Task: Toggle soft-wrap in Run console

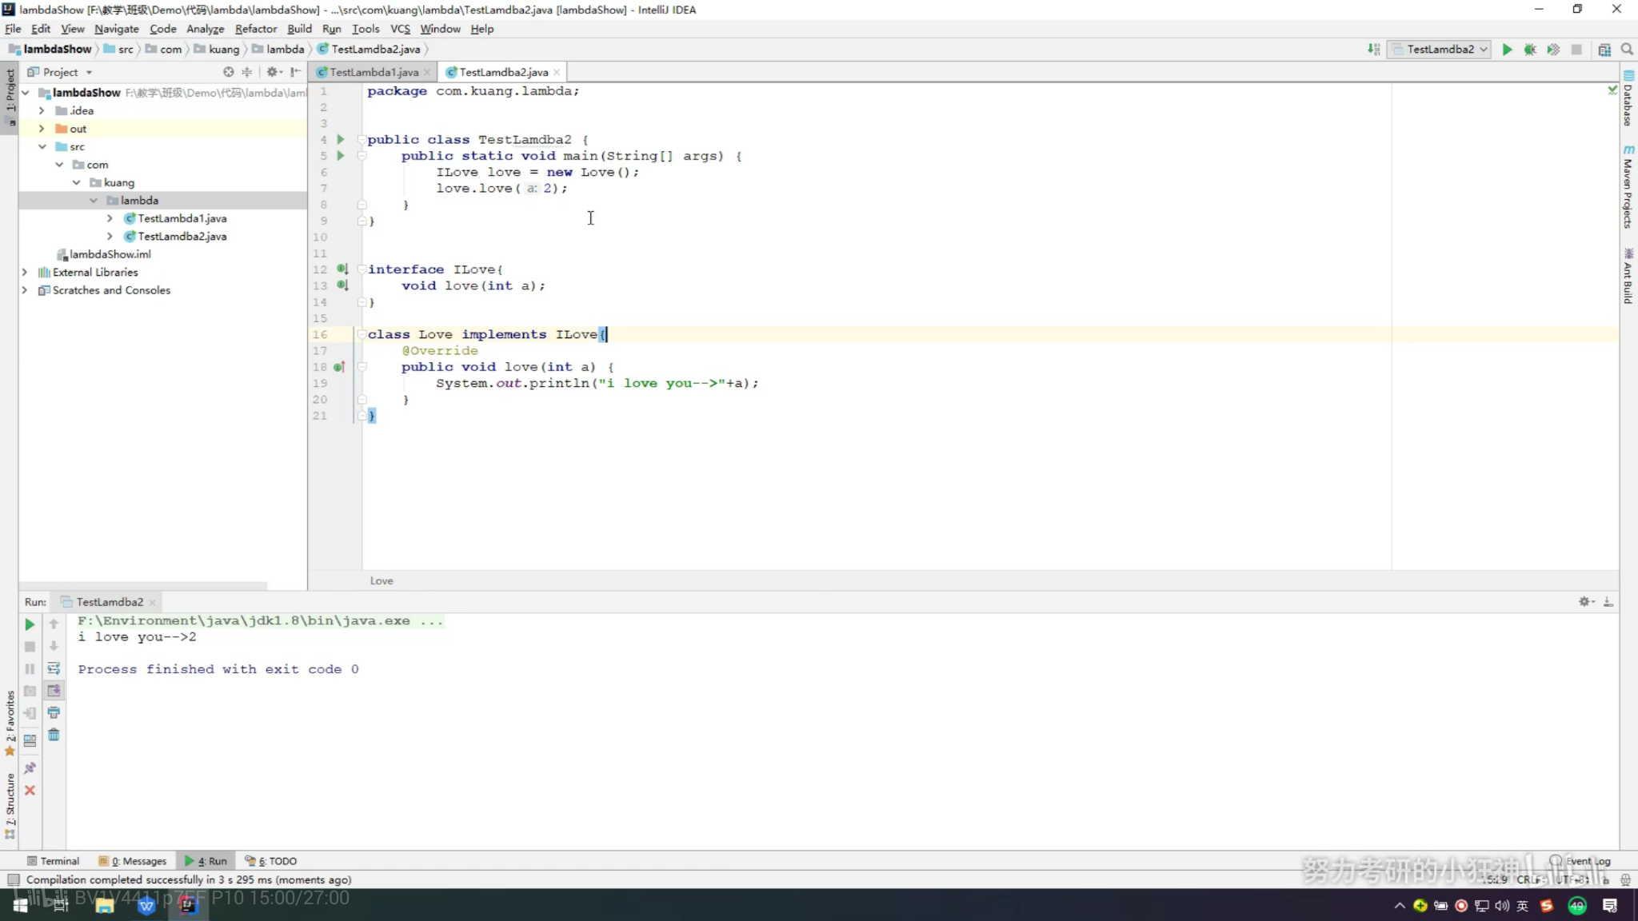Action: tap(54, 668)
